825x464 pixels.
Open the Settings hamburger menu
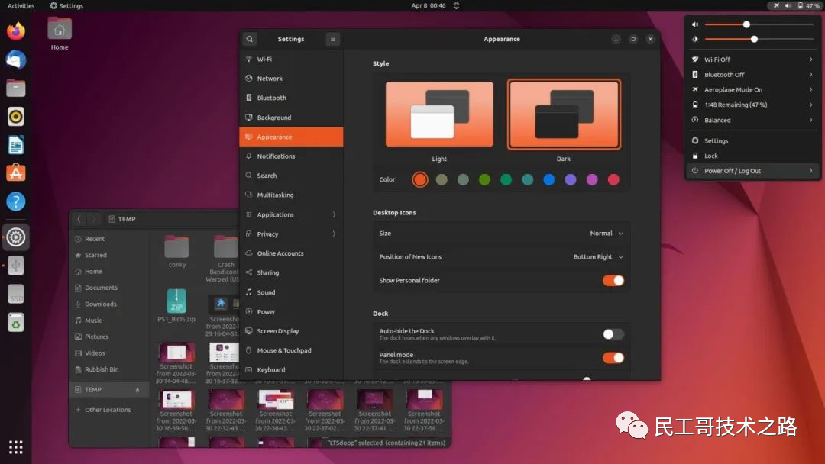point(332,39)
